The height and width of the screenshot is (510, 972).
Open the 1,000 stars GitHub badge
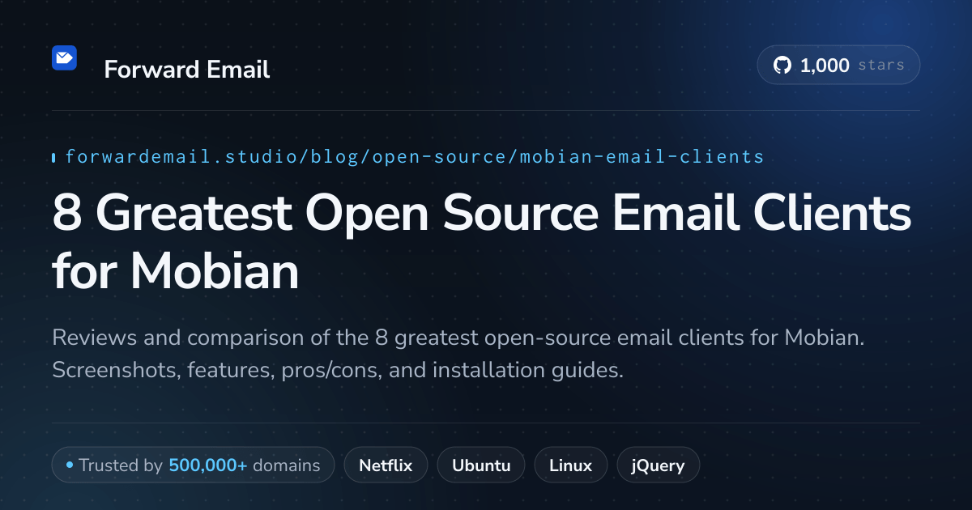pos(838,66)
